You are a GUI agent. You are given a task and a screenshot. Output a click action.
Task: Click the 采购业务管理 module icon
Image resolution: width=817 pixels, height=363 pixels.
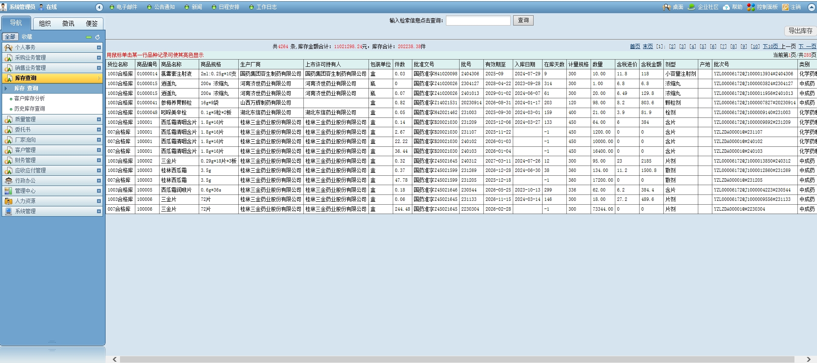click(x=8, y=57)
